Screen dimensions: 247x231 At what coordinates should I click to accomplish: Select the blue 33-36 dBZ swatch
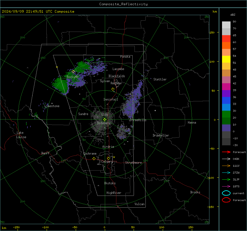(x=226, y=101)
